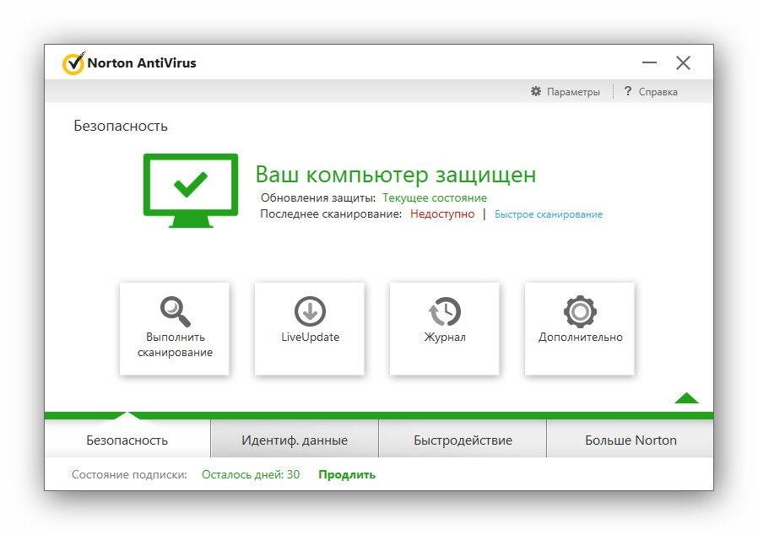Click Последнее сканирование label
Image resolution: width=758 pixels, height=535 pixels.
coord(331,213)
